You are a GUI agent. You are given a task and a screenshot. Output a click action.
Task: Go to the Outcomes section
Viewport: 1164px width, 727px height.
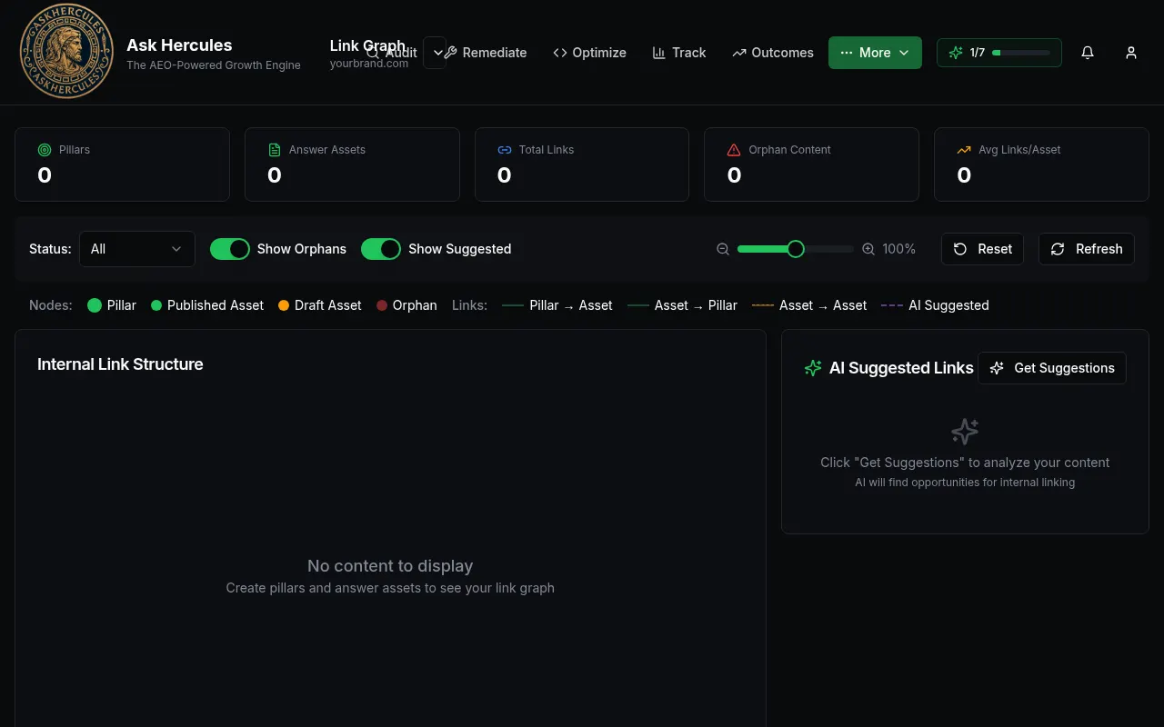pos(773,53)
